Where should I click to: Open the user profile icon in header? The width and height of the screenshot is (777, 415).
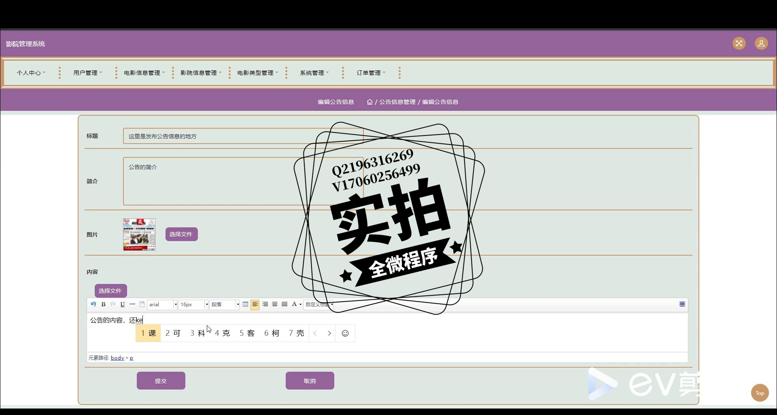(761, 43)
